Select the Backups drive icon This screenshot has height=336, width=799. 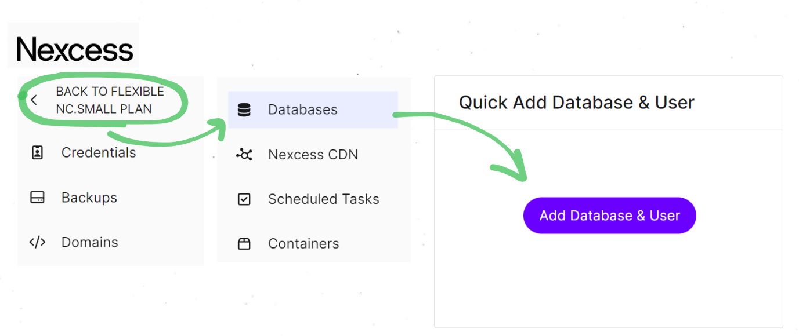point(37,197)
